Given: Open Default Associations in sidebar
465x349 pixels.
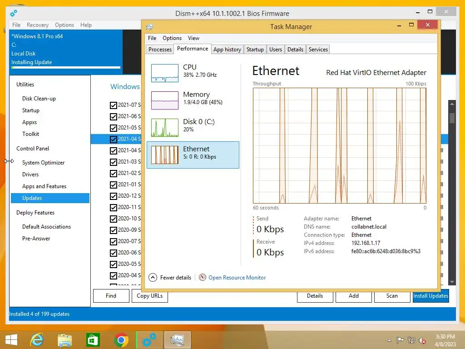Looking at the screenshot, I should click(47, 227).
